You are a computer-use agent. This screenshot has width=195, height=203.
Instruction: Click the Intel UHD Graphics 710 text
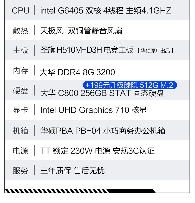click(x=94, y=110)
